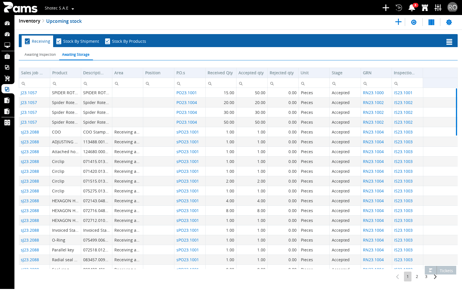462x293 pixels.
Task: Click the search icon under GRN column
Action: [365, 84]
